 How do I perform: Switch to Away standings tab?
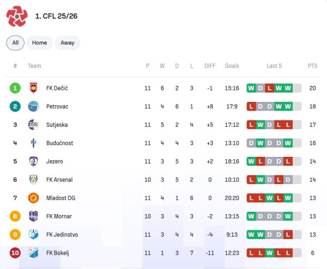coord(68,42)
